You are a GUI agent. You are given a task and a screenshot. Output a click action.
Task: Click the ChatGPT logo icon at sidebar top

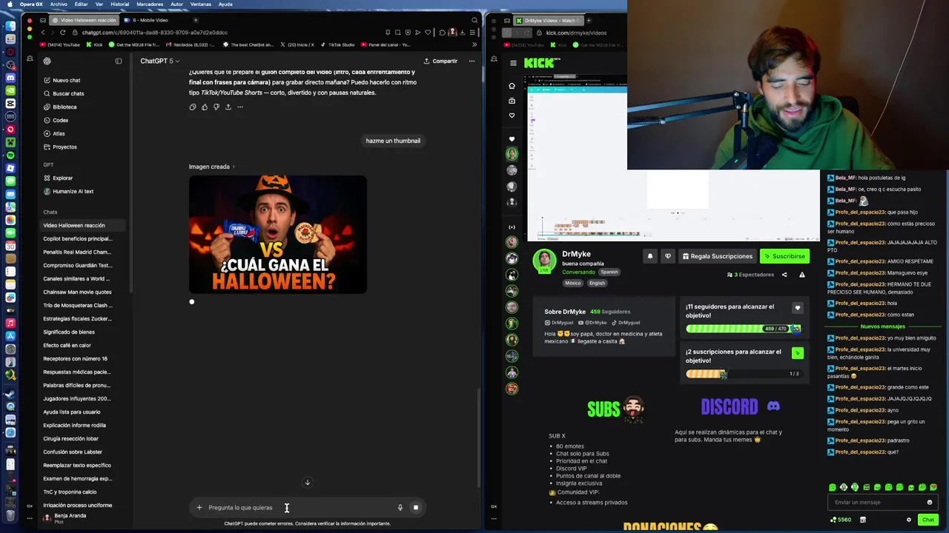(x=47, y=61)
